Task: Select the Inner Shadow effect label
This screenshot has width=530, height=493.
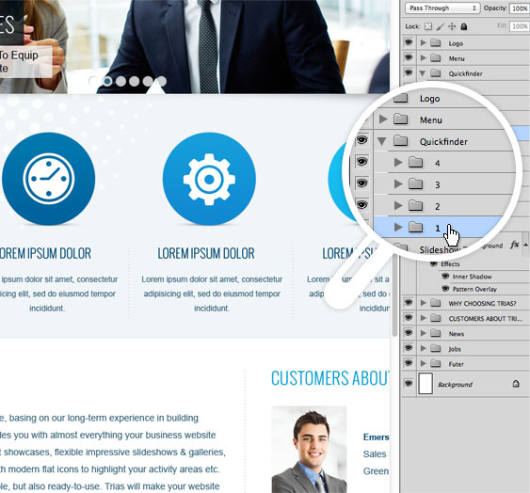Action: [x=472, y=277]
